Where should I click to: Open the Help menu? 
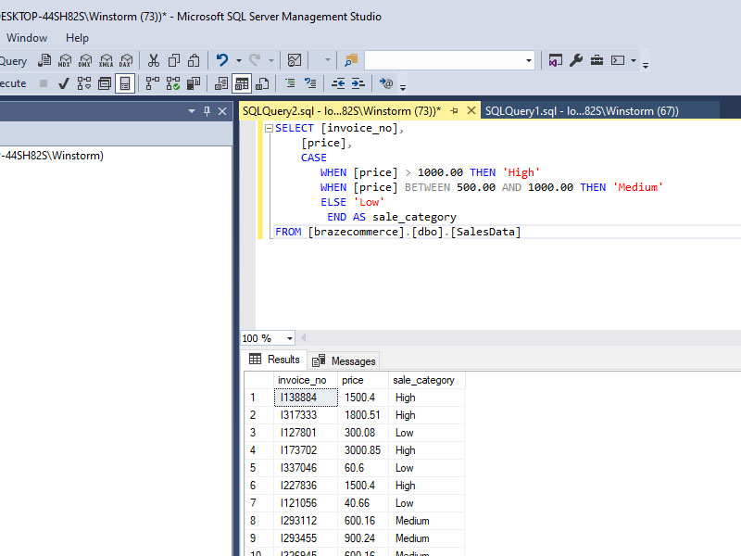pyautogui.click(x=77, y=38)
